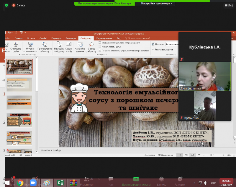Click fit slide to window icon
The image size is (236, 187).
pyautogui.click(x=234, y=155)
